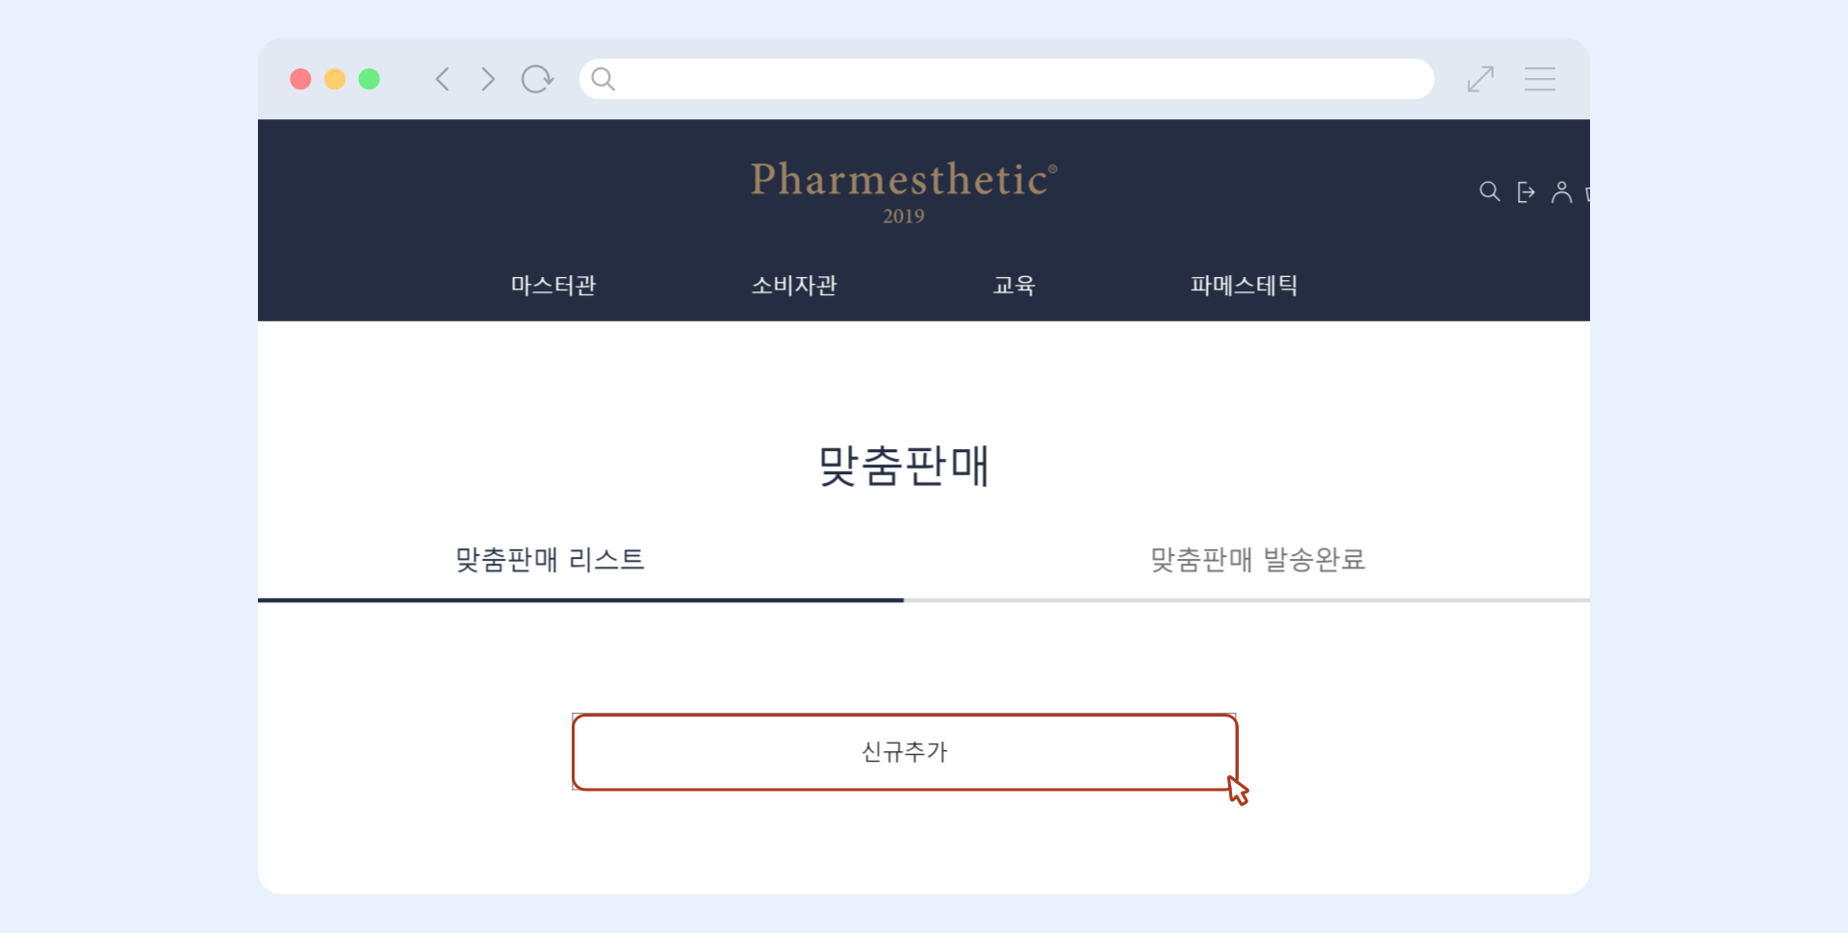Switch to the 맞춤판매 리스트 tab
This screenshot has height=933, width=1848.
(550, 560)
